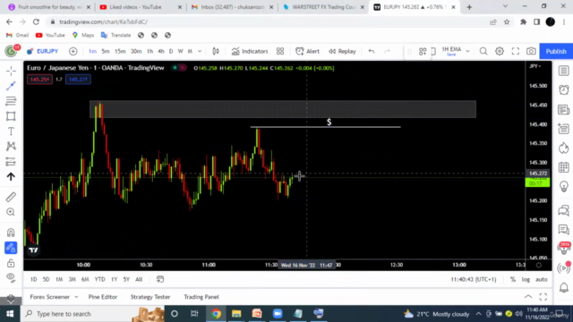
Task: Enter fullscreen chart mode
Action: (516, 52)
